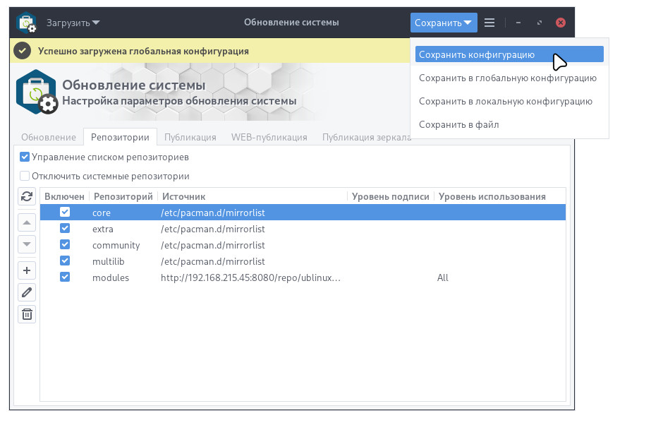Click the Настройка параметров обновления системы subtitle
The height and width of the screenshot is (430, 651).
pyautogui.click(x=179, y=101)
